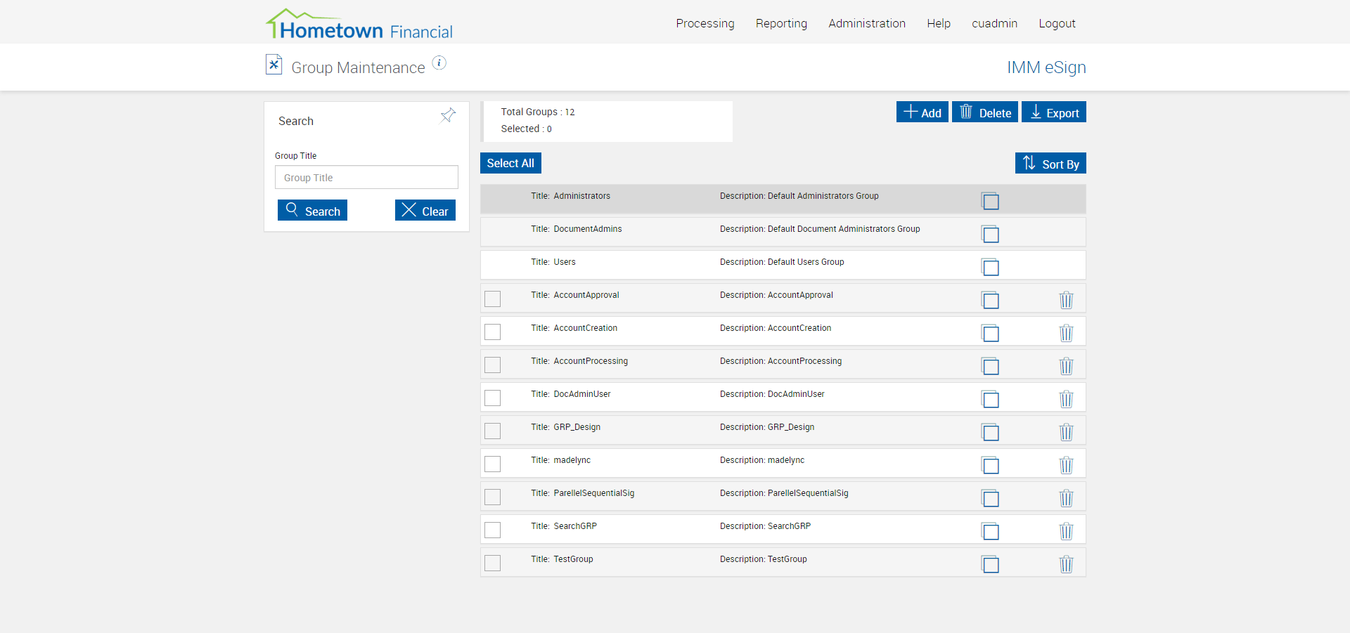
Task: Click the Add group button
Action: 922,112
